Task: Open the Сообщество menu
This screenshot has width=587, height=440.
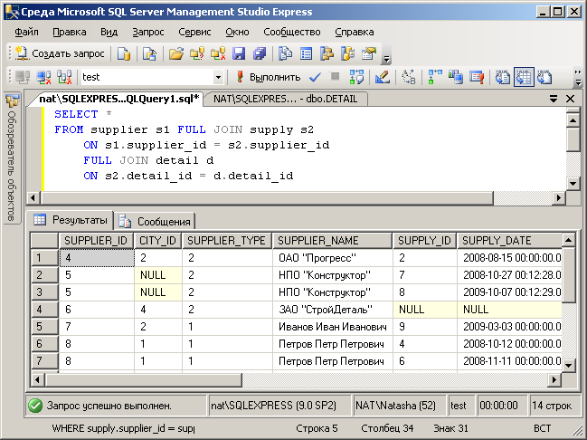Action: (x=292, y=33)
